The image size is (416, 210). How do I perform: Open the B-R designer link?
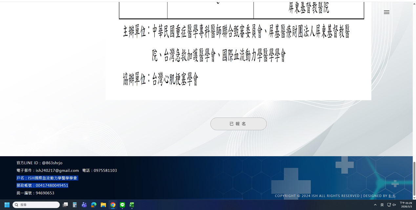pos(392,196)
